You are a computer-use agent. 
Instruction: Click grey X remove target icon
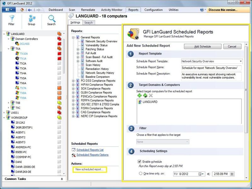151,95
